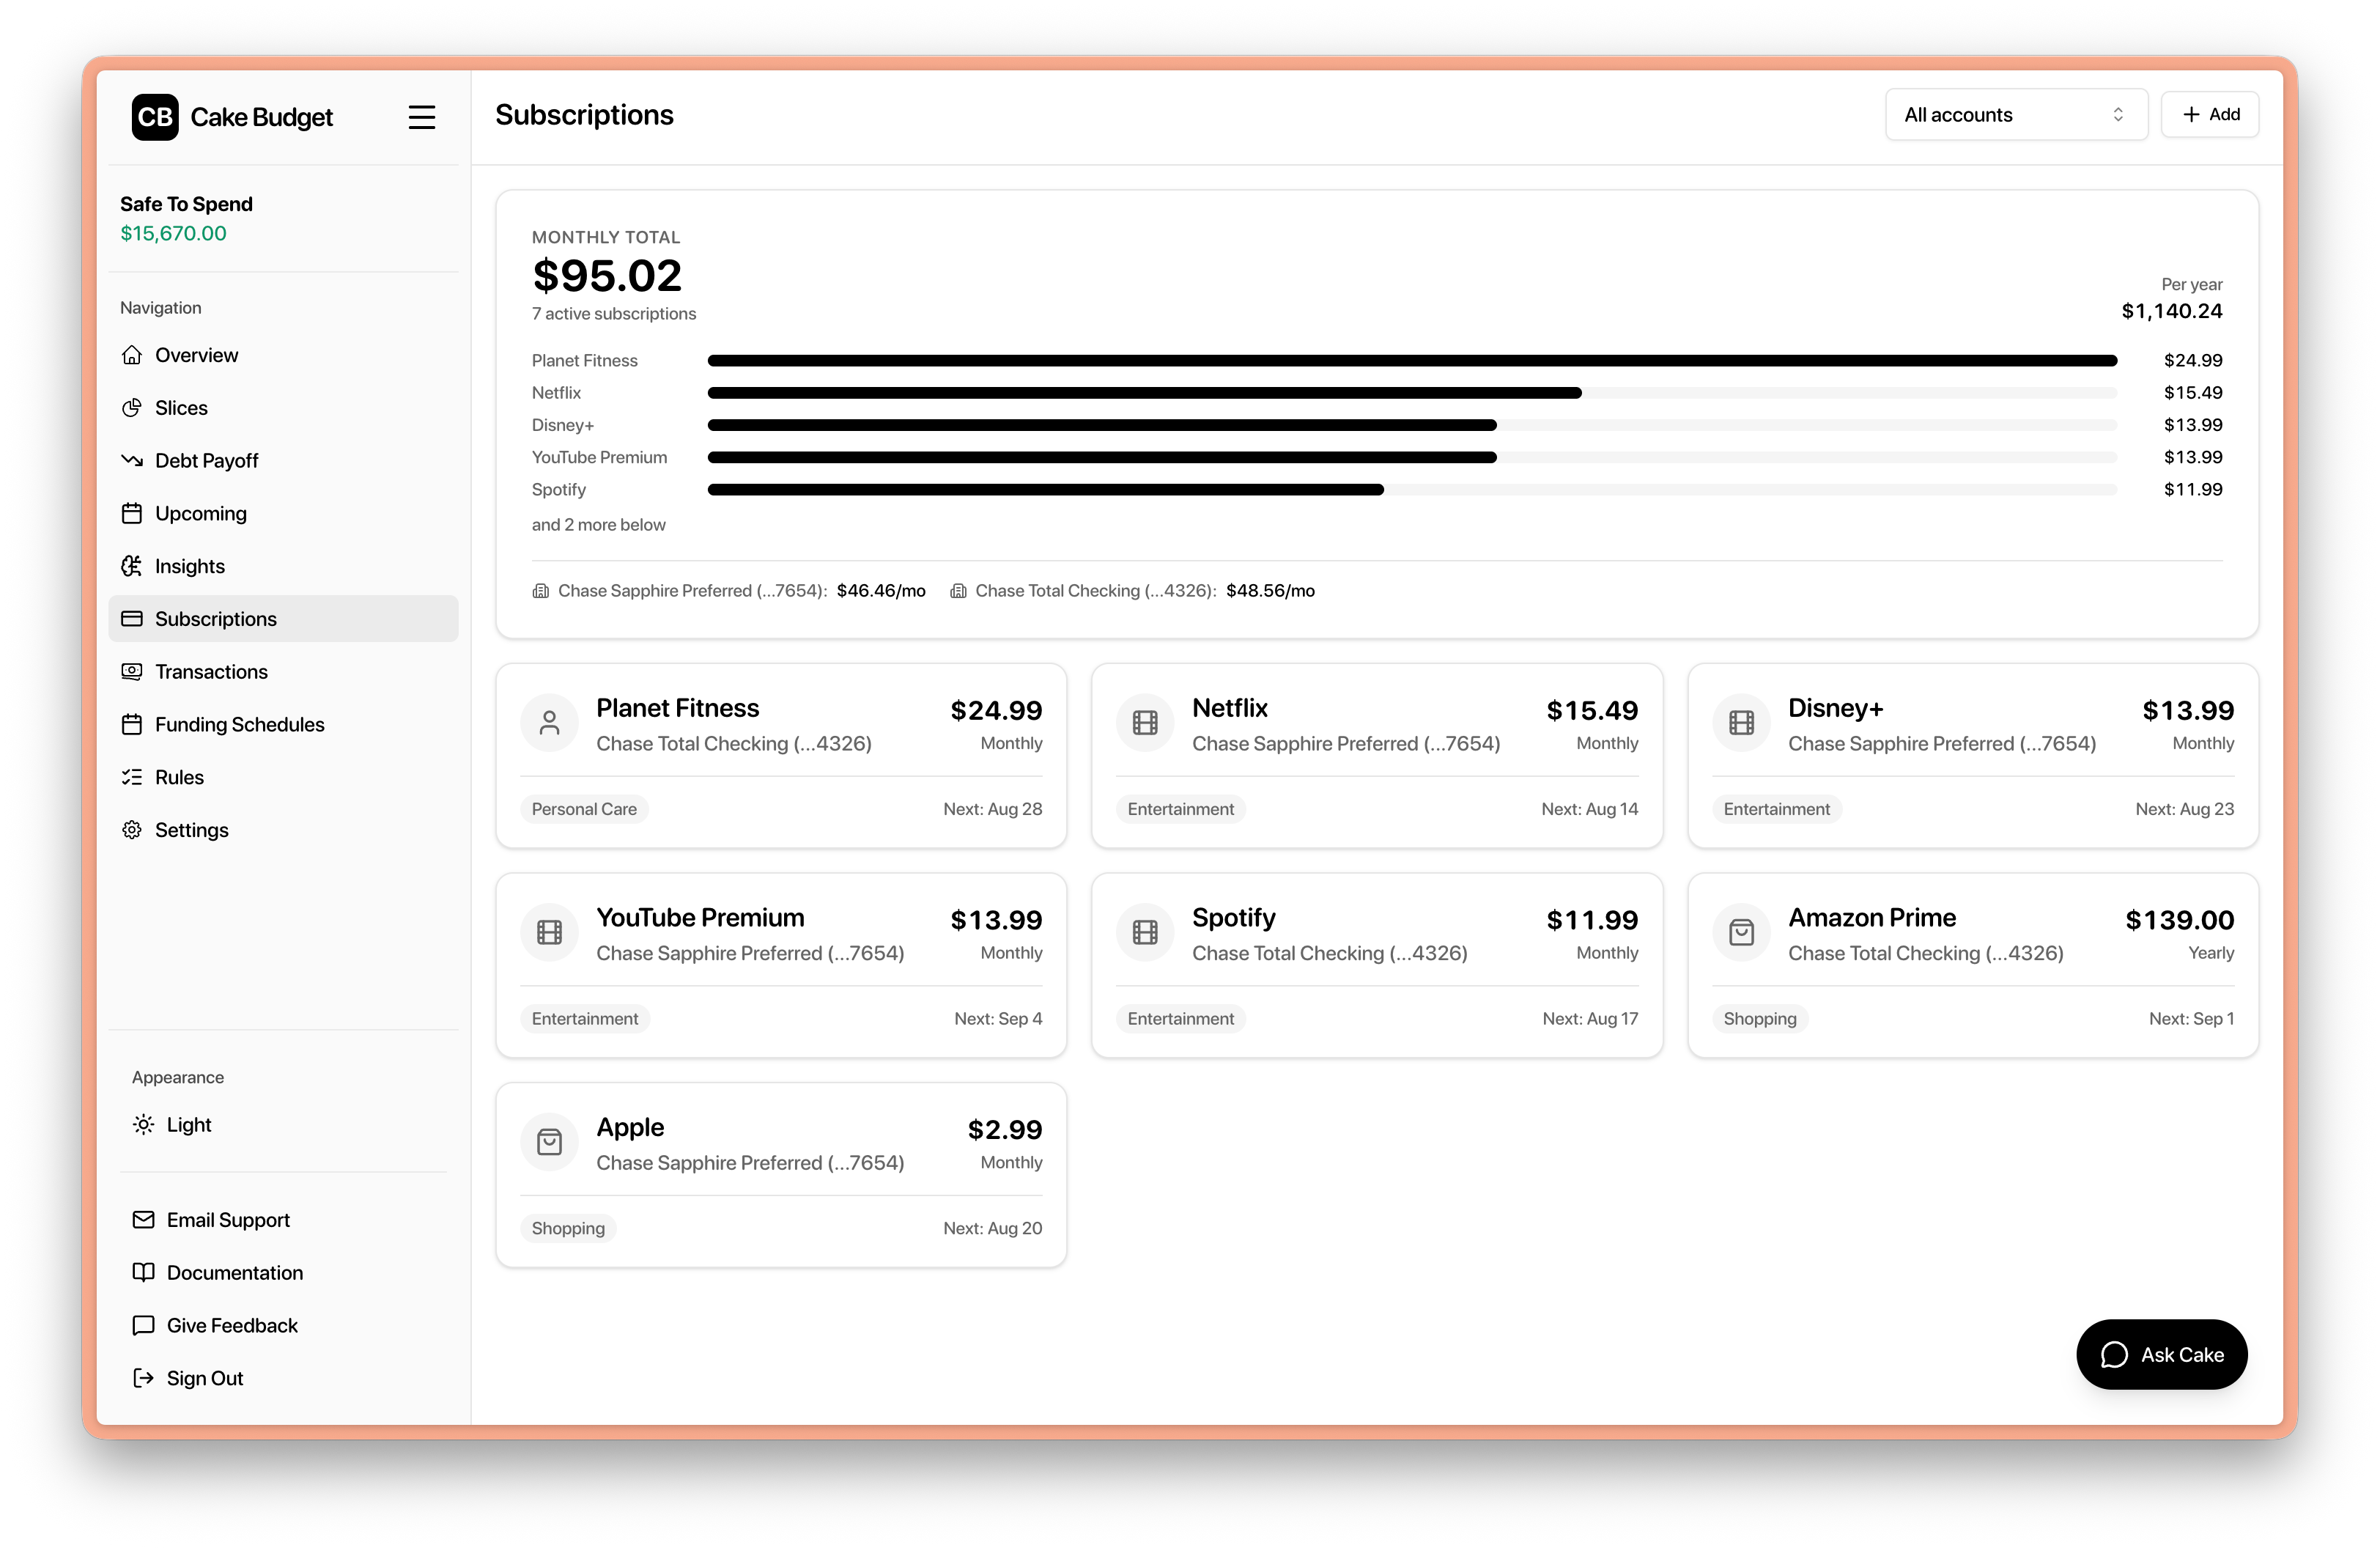Viewport: 2380px width, 1548px height.
Task: Click the Entertainment tag on Netflix
Action: coord(1180,809)
